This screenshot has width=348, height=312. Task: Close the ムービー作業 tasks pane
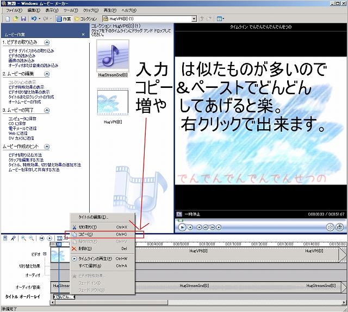[x=83, y=34]
